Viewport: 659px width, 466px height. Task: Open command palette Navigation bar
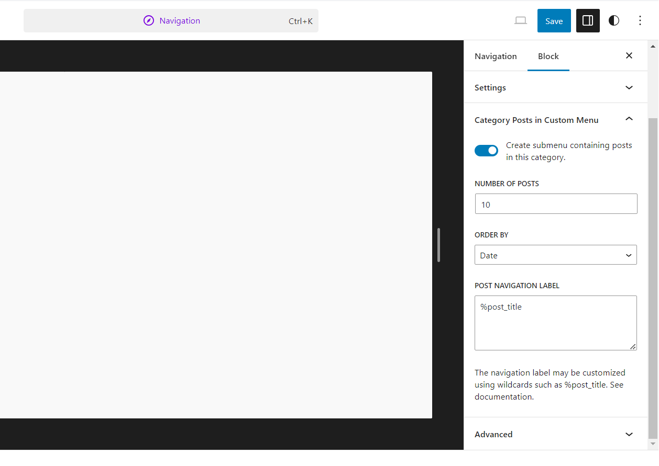pos(171,21)
